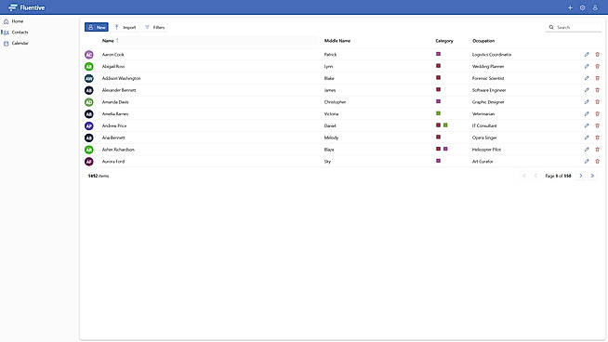Click Andrew Price's green category swatch
Viewport: 608px width, 342px height.
(445, 125)
